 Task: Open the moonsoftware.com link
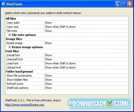click(24, 105)
